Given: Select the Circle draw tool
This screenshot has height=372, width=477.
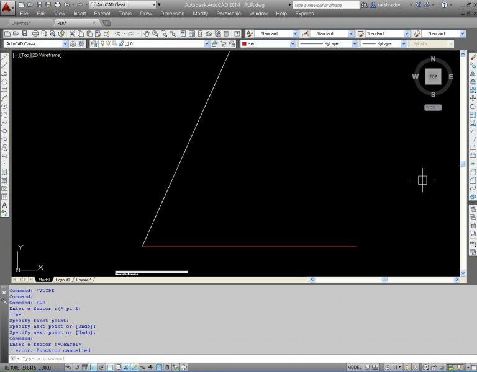Looking at the screenshot, I should [x=5, y=106].
